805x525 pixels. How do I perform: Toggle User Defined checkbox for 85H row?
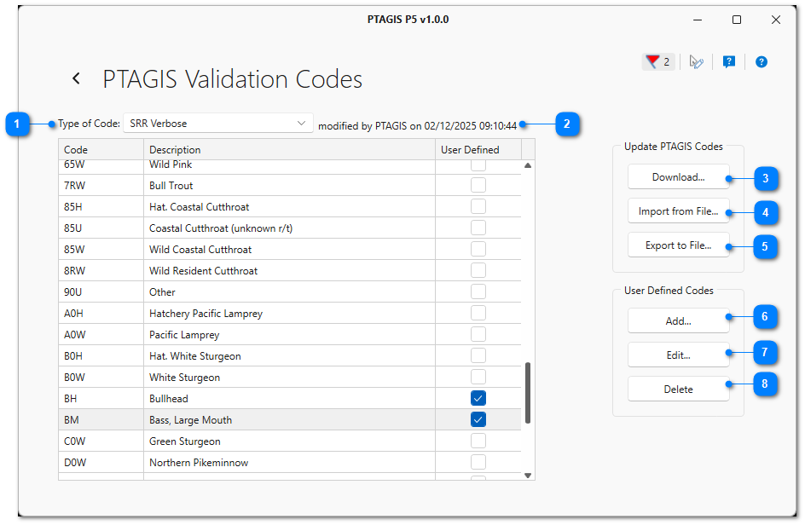478,206
